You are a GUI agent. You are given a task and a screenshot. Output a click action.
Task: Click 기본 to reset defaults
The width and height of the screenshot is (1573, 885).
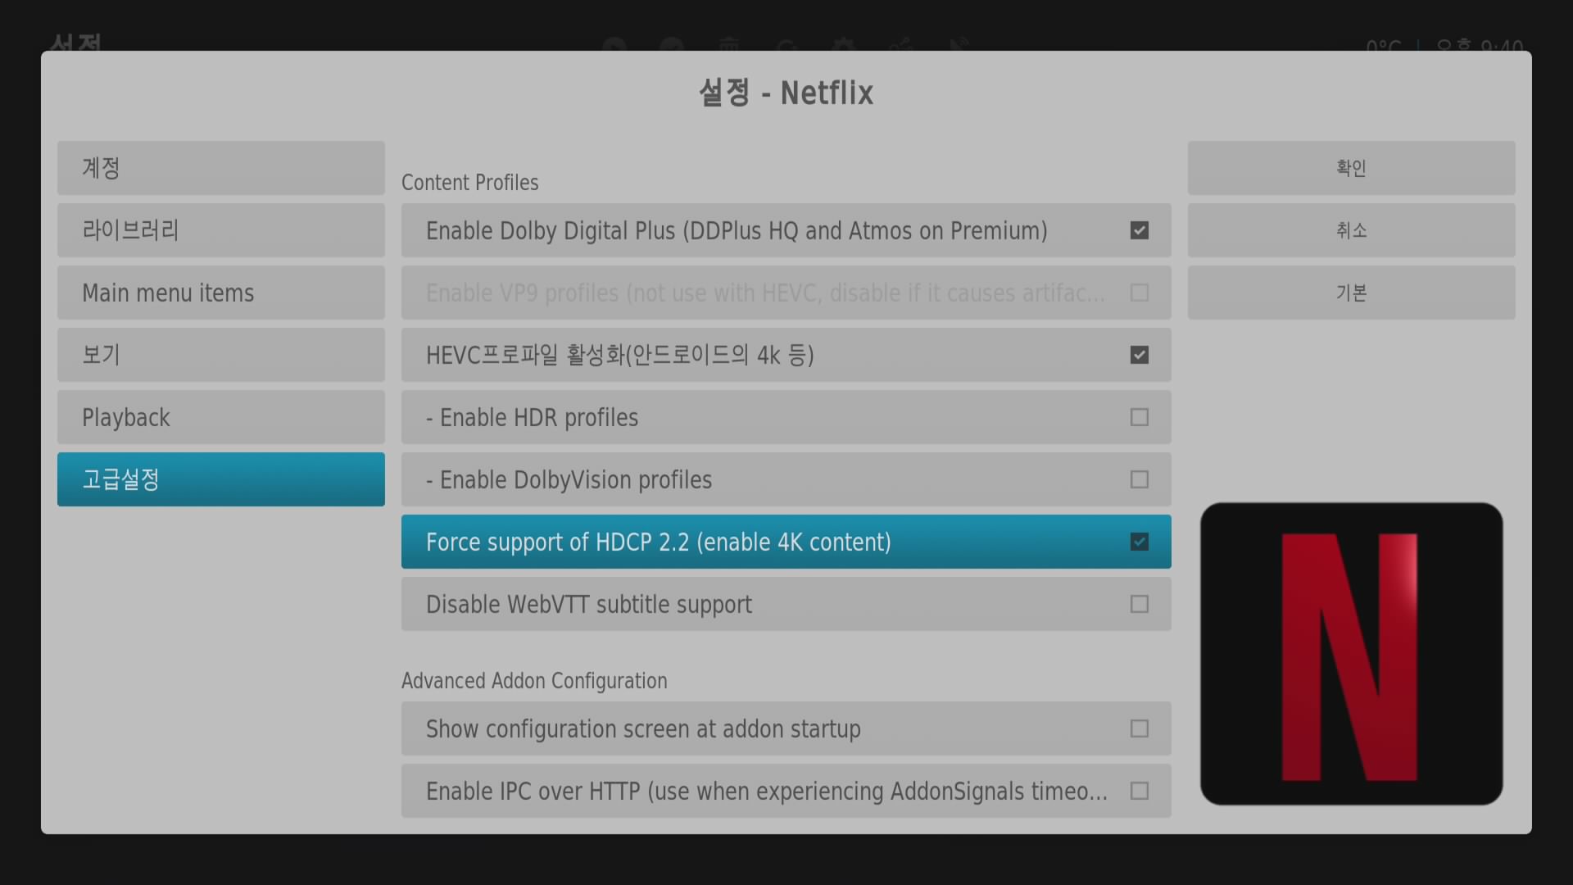[x=1351, y=293]
